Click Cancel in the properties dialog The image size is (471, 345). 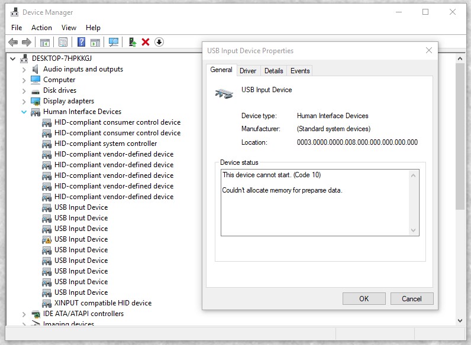coord(411,299)
